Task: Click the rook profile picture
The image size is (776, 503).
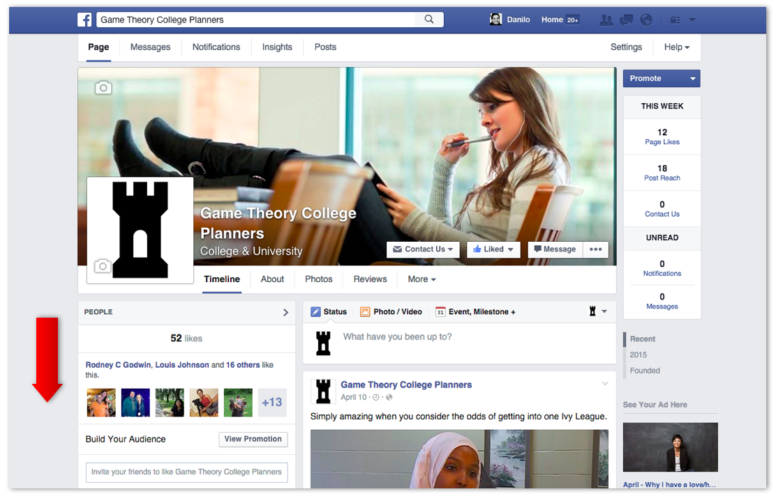Action: 140,230
